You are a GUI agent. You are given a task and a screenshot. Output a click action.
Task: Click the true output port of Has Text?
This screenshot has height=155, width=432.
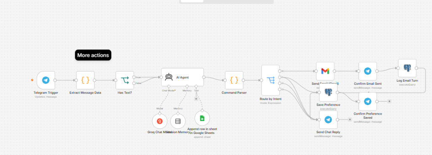134,77
